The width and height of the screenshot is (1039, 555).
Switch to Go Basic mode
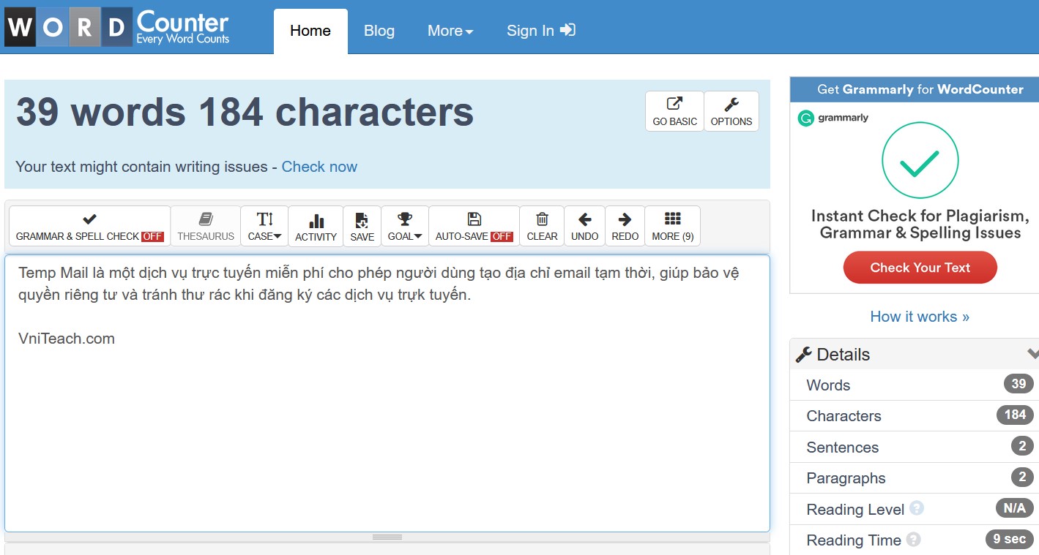click(x=674, y=110)
